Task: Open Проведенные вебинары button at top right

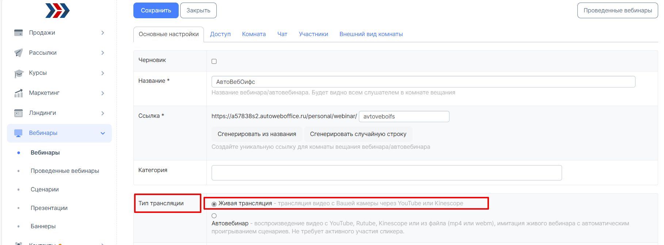Action: coord(618,11)
